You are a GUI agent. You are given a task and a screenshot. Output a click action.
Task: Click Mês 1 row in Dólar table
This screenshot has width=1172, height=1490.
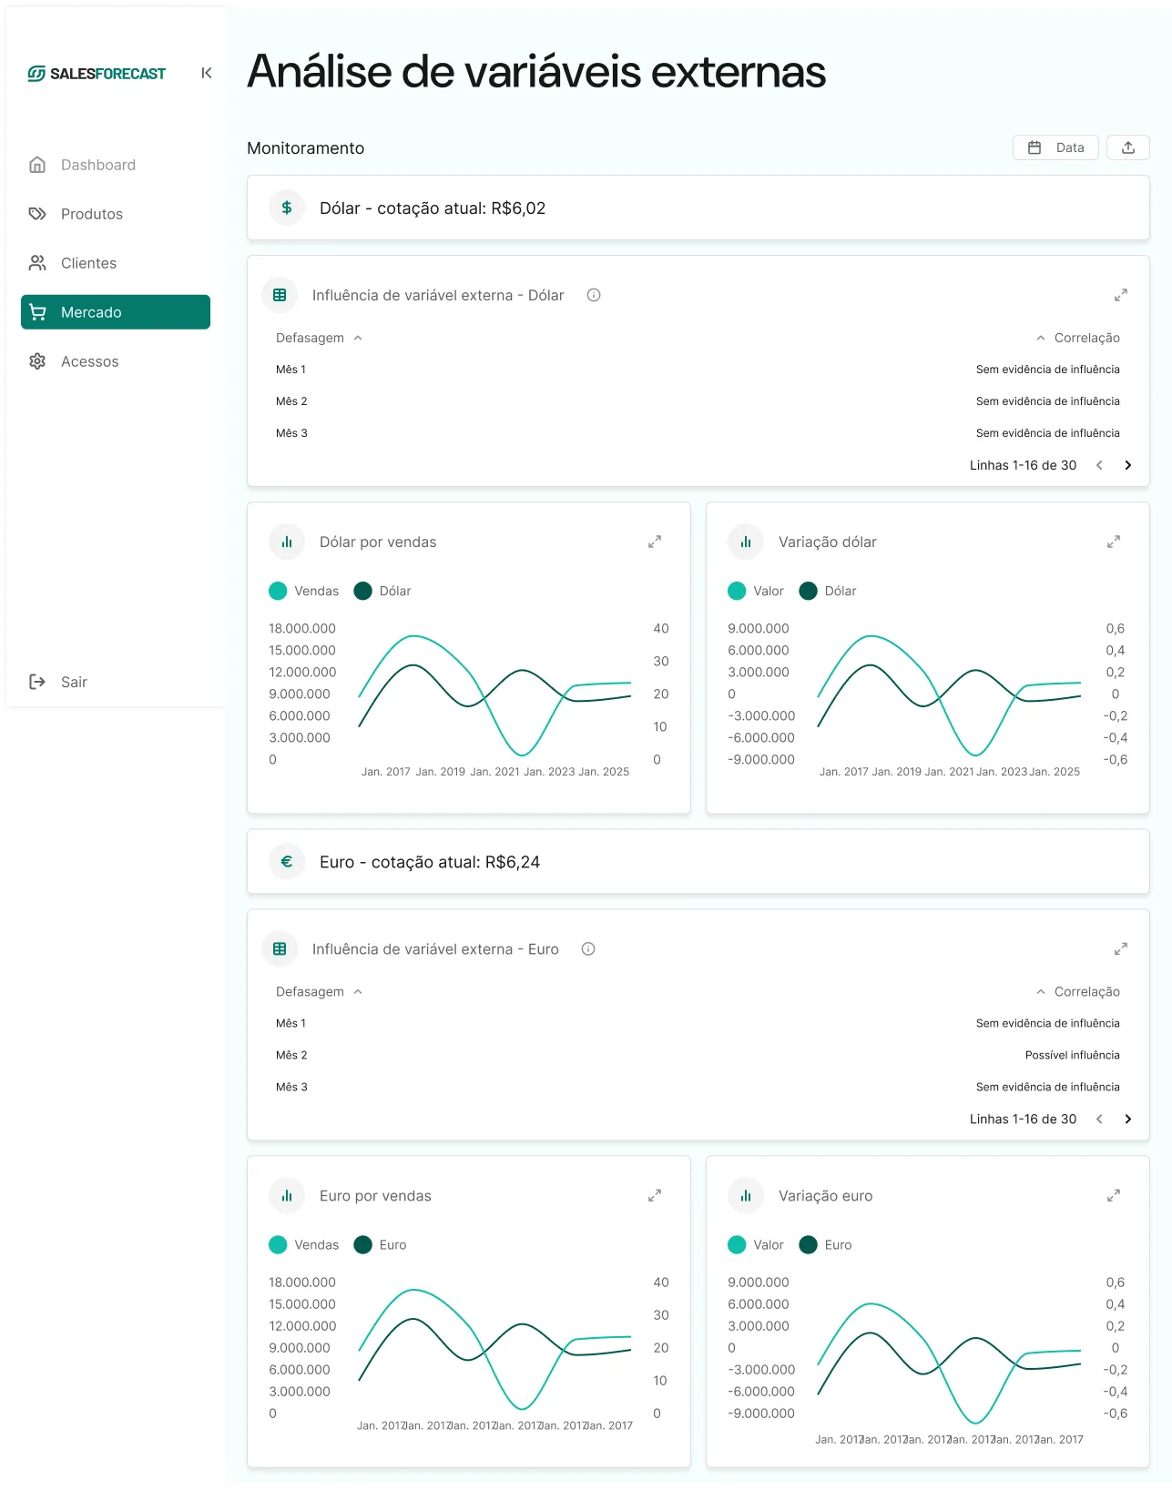click(698, 370)
